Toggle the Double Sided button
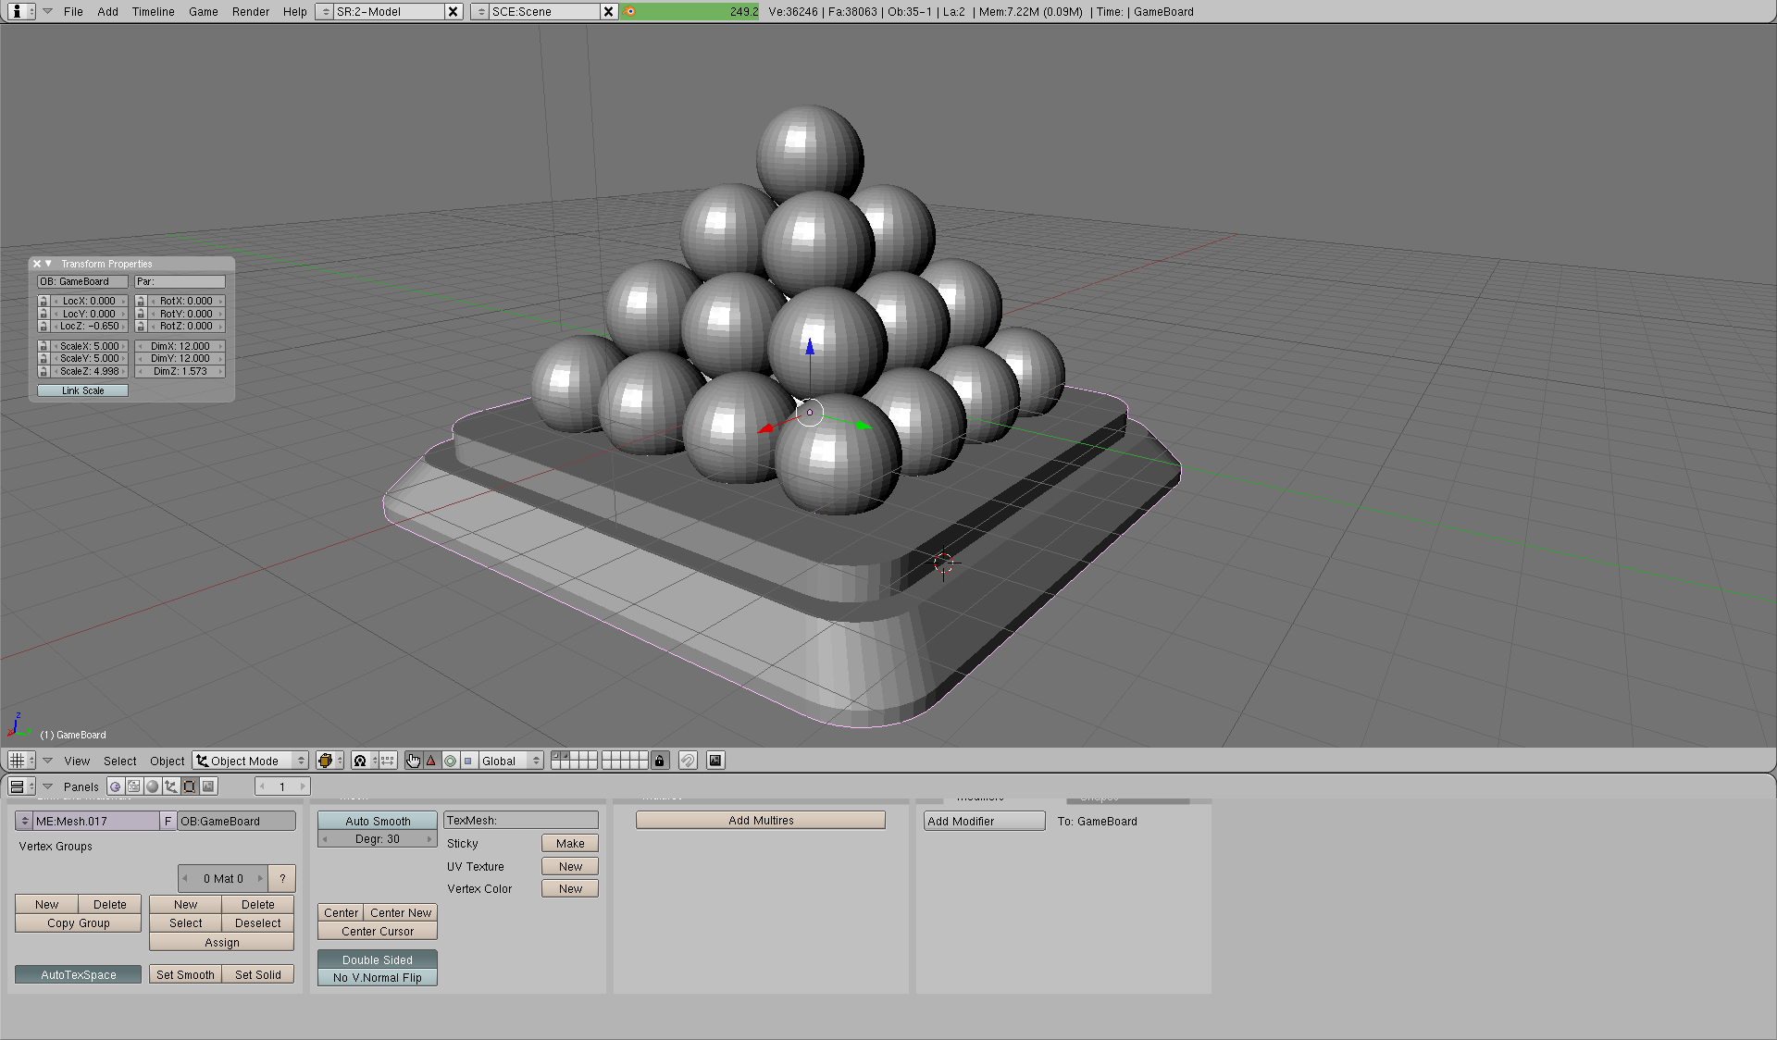Viewport: 1777px width, 1040px height. coord(378,960)
